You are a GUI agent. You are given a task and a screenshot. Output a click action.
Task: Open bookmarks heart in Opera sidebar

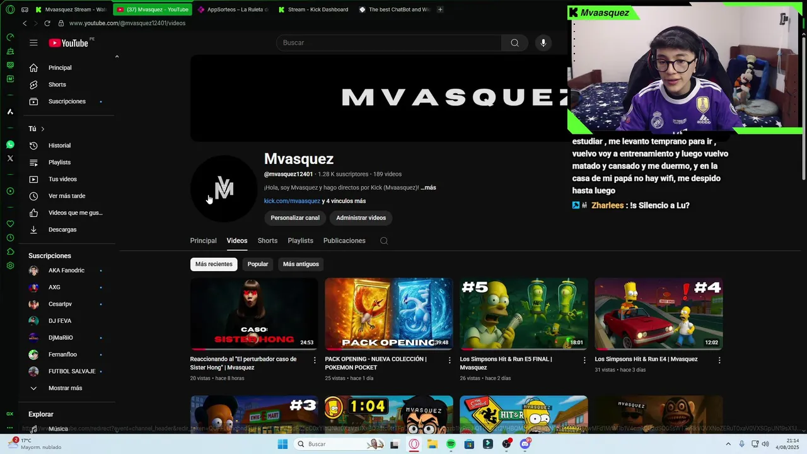point(10,224)
